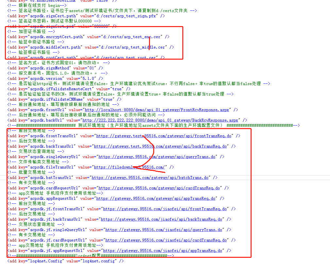The image size is (330, 264).
Task: Click the acpsdk.fileTransUrl key name
Action: [x=52, y=167]
